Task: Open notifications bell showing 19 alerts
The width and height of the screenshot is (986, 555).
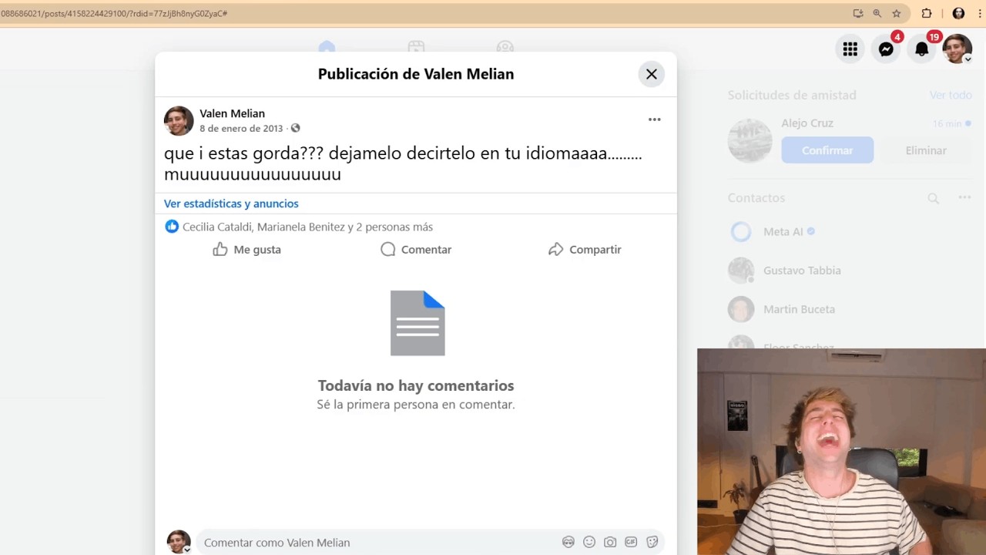Action: 921,49
